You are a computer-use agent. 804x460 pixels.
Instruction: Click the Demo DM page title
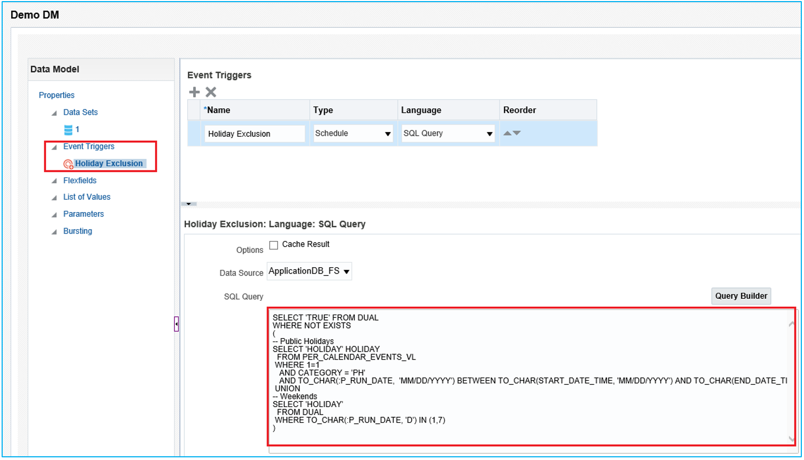35,15
